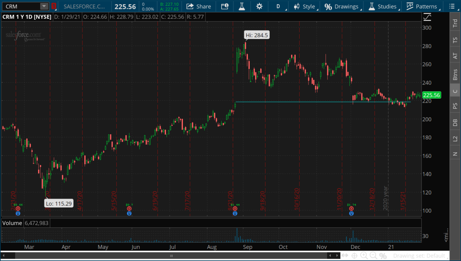The width and height of the screenshot is (461, 261).
Task: Click blue lightbulb event icon under $1.44
Action: [234, 213]
